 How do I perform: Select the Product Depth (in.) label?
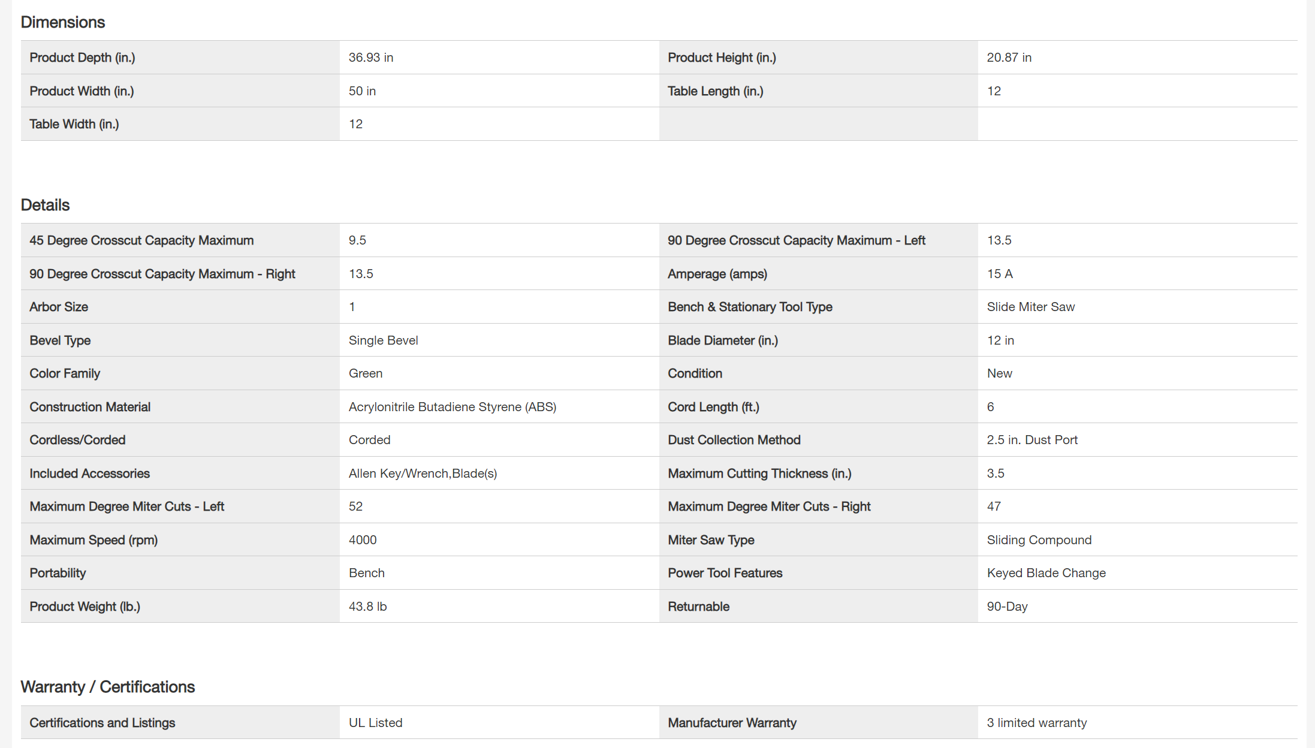(x=82, y=58)
